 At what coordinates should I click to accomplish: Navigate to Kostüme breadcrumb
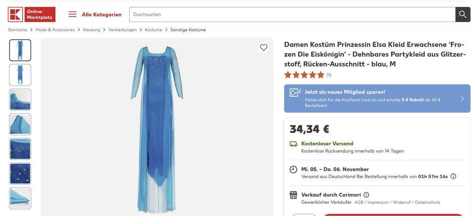click(x=153, y=30)
